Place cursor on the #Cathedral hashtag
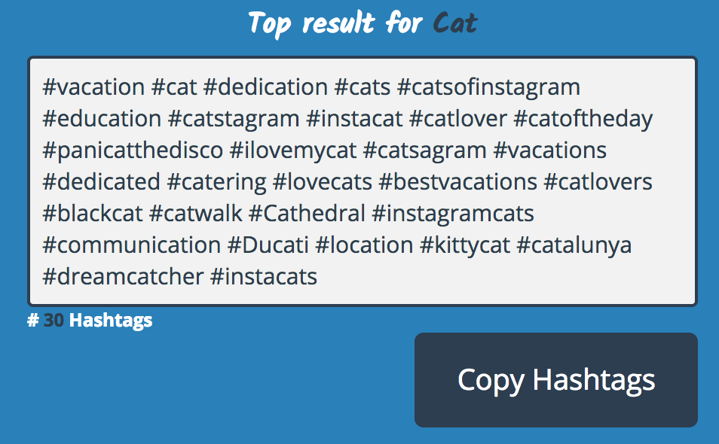 click(307, 214)
